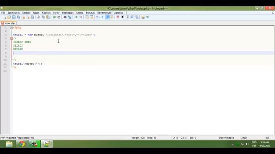Close the document with Close icon
275x154 pixels.
click(23, 17)
